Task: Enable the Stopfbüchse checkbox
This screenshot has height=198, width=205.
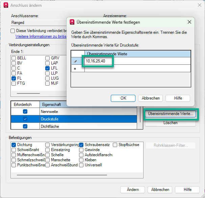Action: coord(115,145)
